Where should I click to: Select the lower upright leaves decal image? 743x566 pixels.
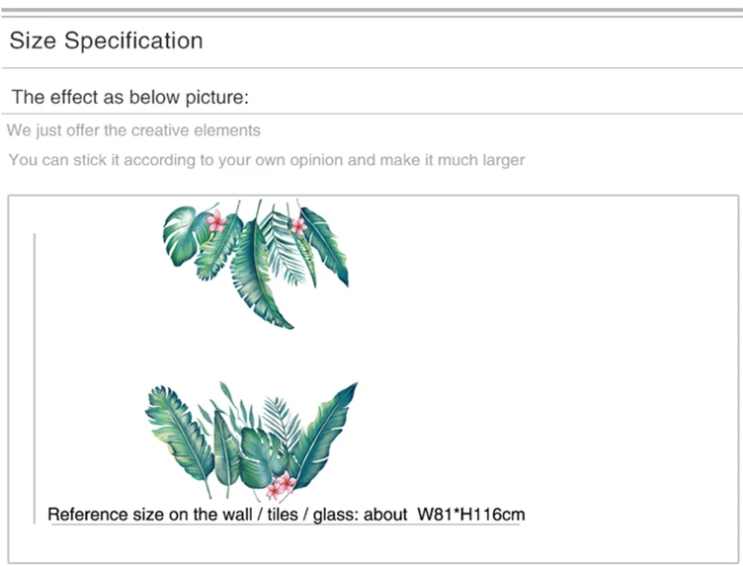click(251, 441)
